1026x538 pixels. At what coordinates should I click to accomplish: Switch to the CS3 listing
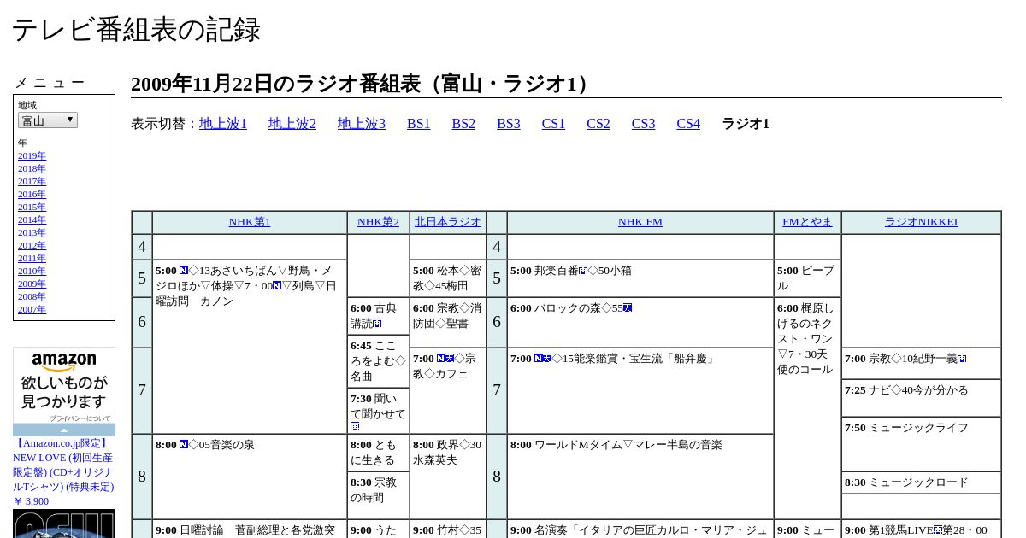point(643,124)
